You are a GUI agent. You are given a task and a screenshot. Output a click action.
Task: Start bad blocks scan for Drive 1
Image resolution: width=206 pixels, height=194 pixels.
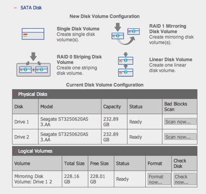(180, 122)
